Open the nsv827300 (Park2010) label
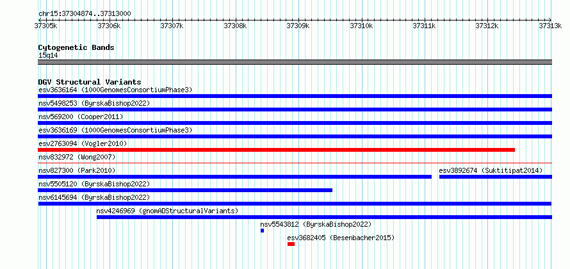This screenshot has width=570, height=269. [77, 170]
